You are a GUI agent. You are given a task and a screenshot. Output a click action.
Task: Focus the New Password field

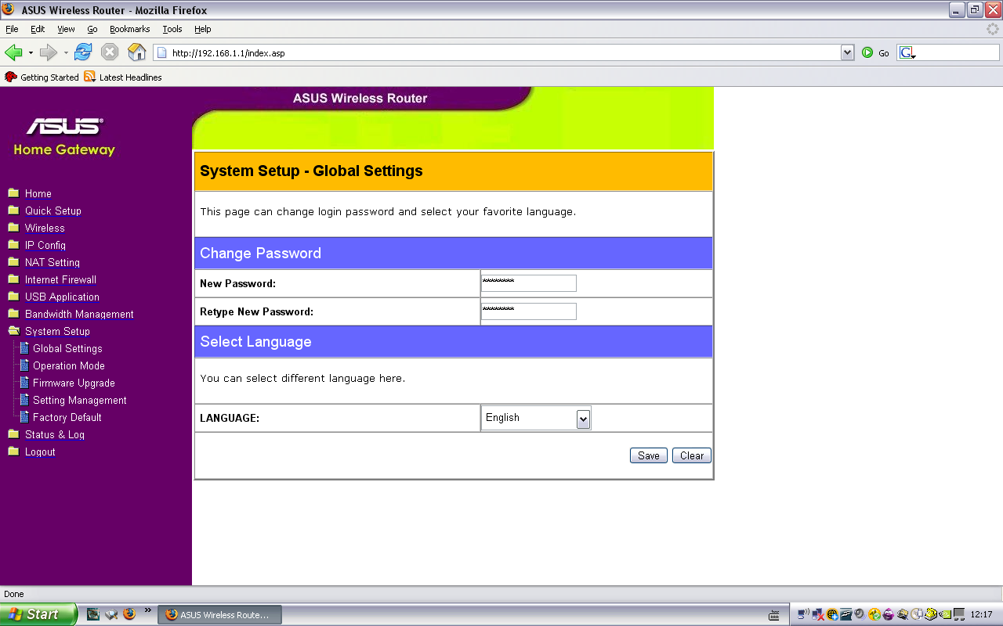(529, 283)
